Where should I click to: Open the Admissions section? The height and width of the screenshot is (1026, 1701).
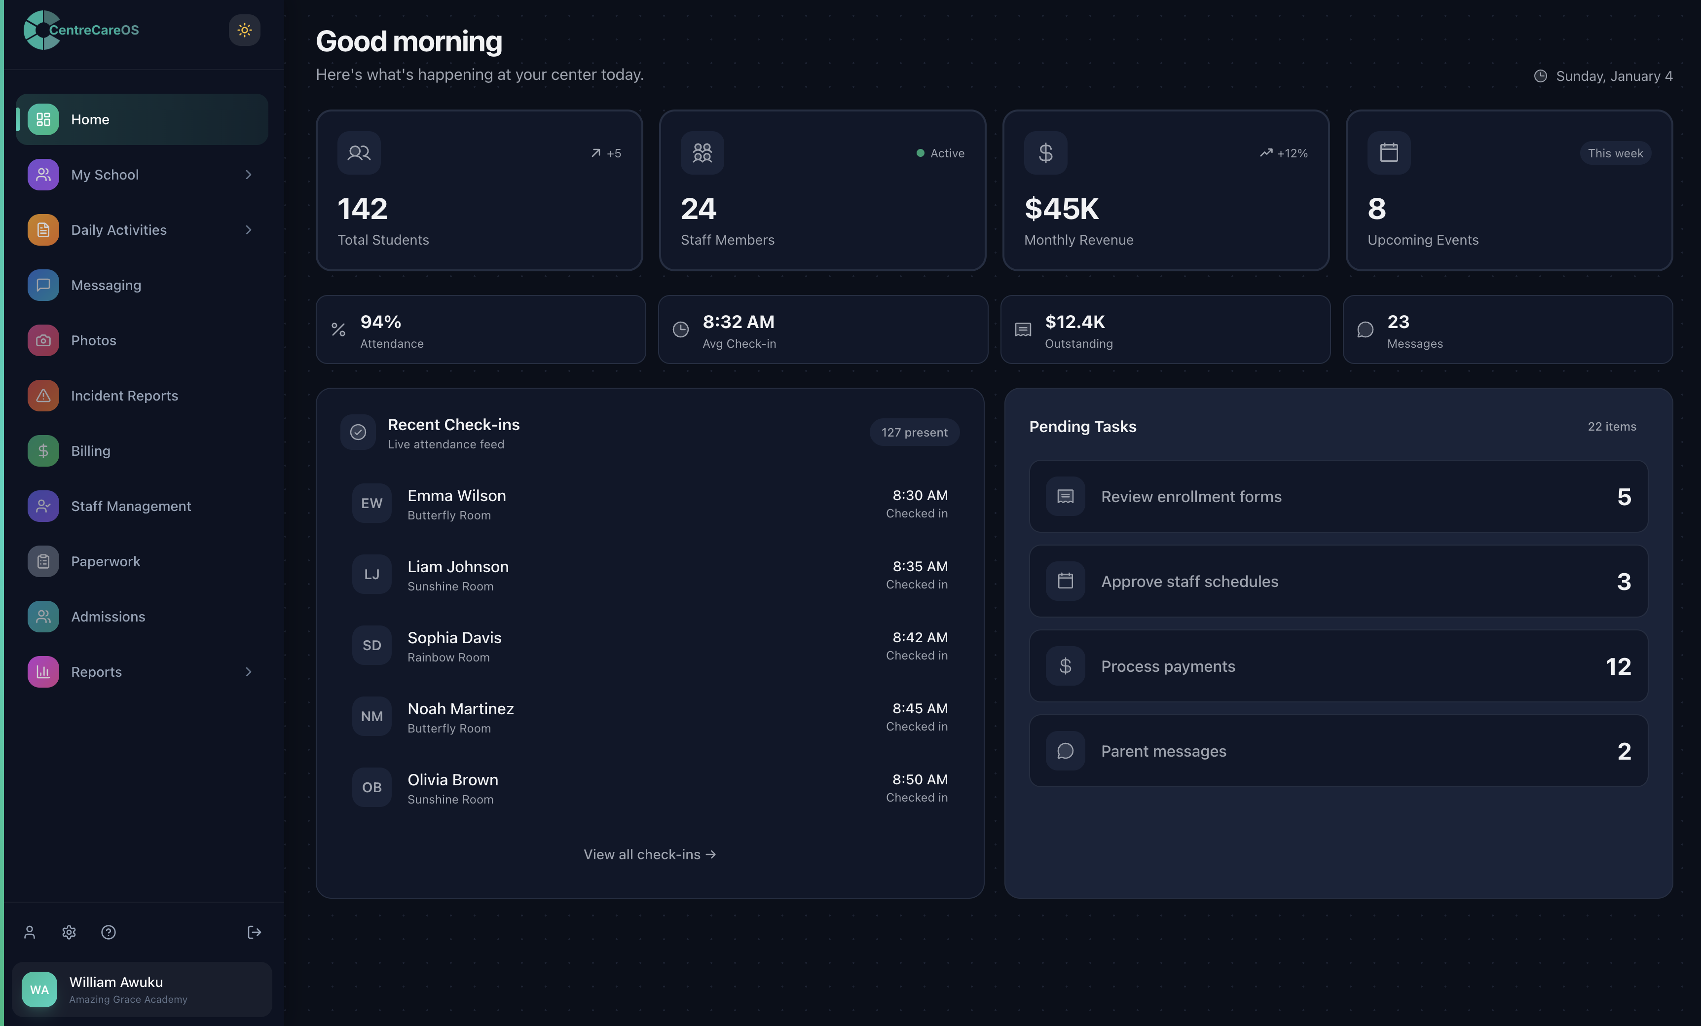(108, 616)
